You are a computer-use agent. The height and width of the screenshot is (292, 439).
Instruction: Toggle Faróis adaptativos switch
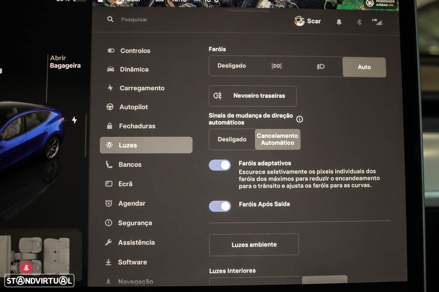[x=220, y=165]
